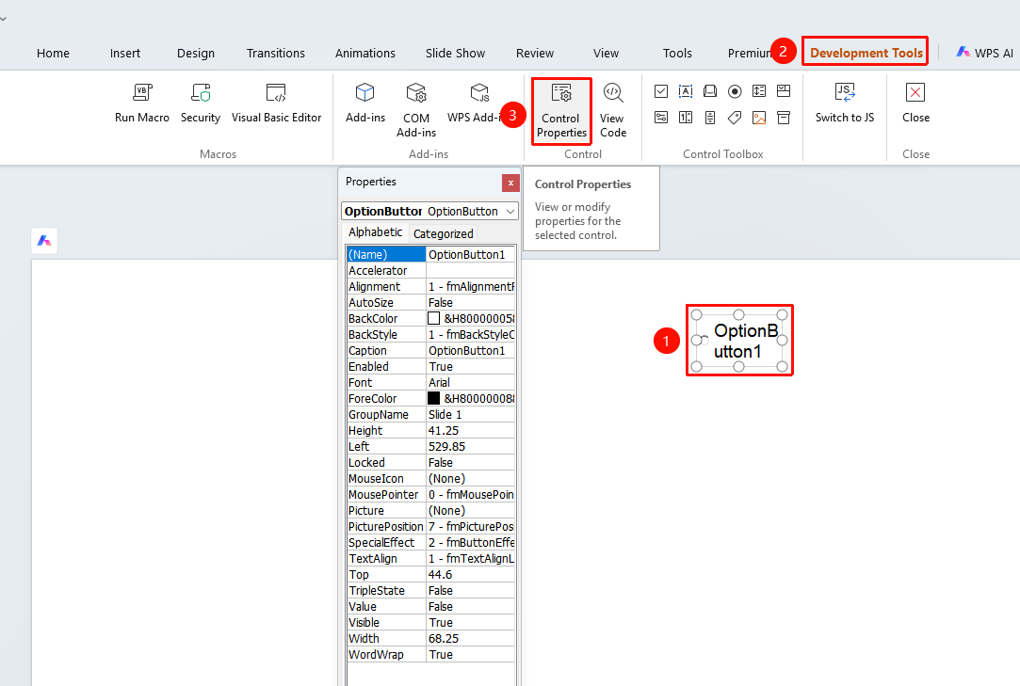Select the OptionButton1 control on the slide

point(739,341)
